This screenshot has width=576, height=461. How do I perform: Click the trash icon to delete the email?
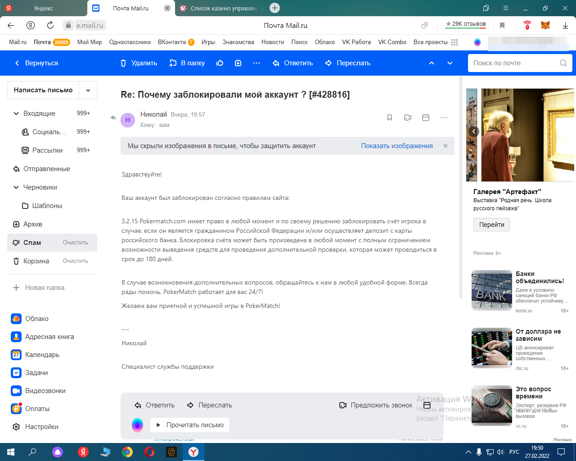point(123,63)
